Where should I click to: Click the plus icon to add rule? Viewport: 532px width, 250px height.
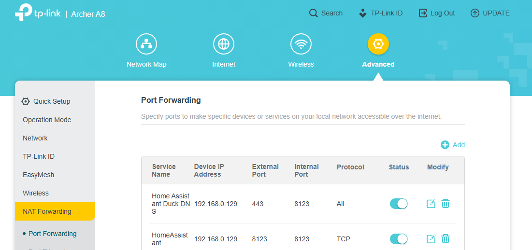[x=445, y=145]
